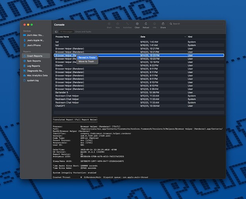Viewport: 246px width, 199px height.
Task: Click the Now toolbar icon
Action: pyautogui.click(x=118, y=25)
